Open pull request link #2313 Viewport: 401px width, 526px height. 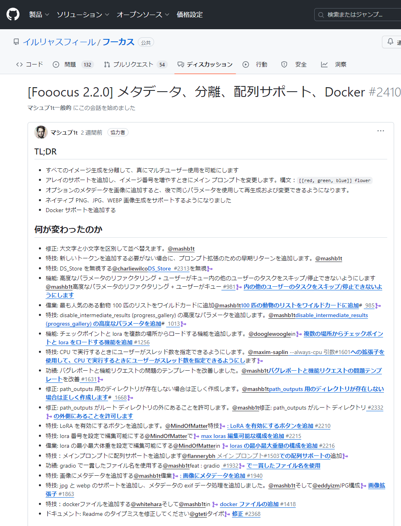pyautogui.click(x=181, y=268)
